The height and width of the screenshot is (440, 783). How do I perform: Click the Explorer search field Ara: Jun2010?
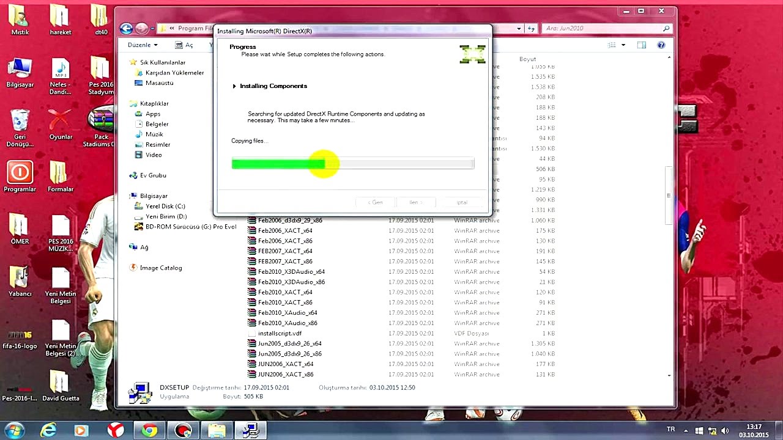point(607,28)
